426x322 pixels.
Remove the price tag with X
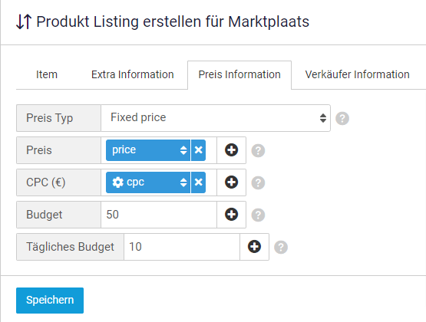tap(198, 150)
